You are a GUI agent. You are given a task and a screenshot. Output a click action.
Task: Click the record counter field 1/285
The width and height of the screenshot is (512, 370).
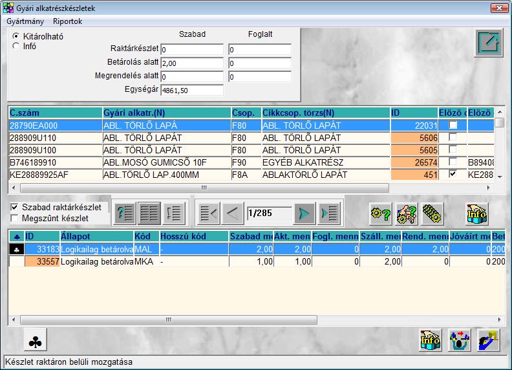coord(269,213)
